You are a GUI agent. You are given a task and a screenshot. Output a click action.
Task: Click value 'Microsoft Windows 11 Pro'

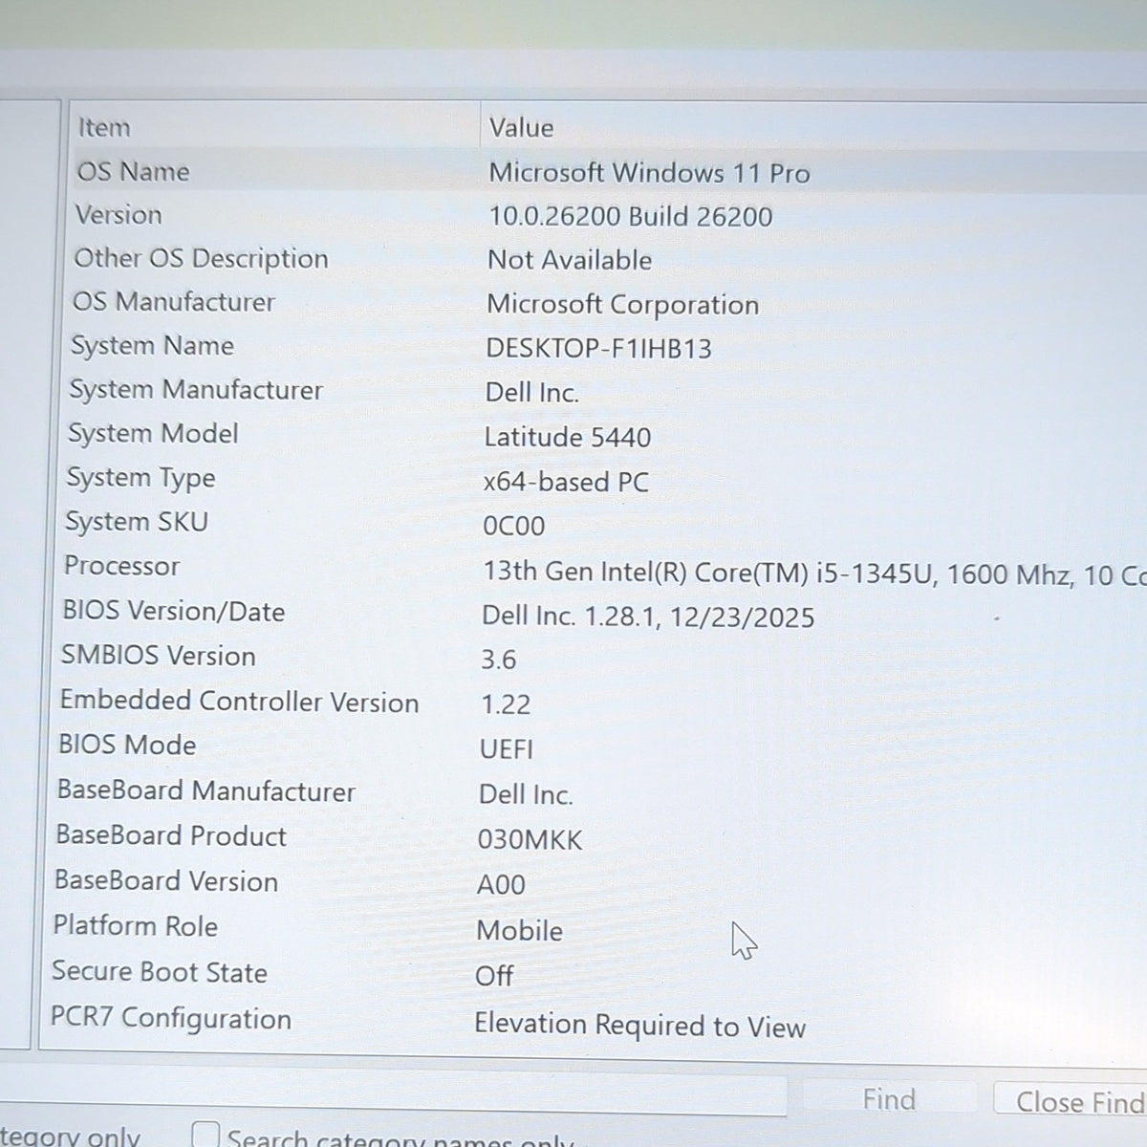(649, 173)
